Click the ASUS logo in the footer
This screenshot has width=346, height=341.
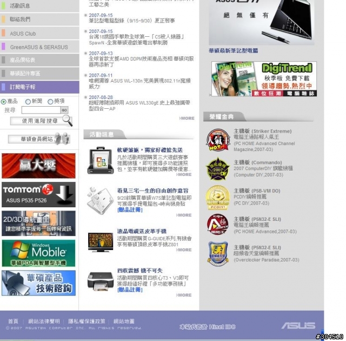pos(298,325)
